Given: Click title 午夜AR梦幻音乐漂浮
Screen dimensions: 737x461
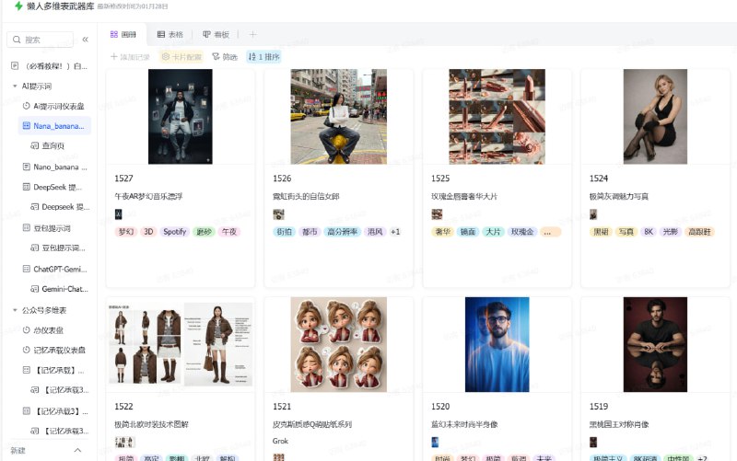Looking at the screenshot, I should [x=148, y=196].
